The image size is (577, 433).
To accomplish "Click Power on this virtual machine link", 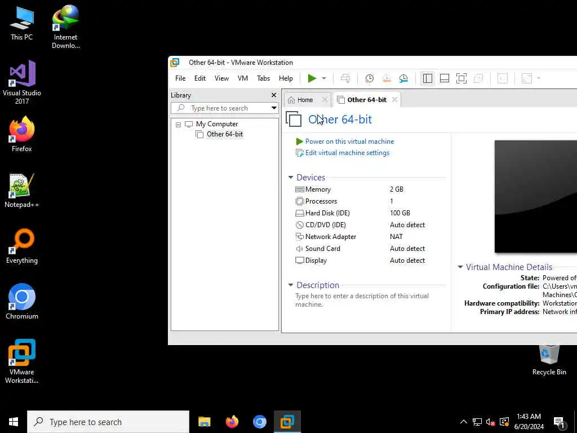I will (x=349, y=142).
